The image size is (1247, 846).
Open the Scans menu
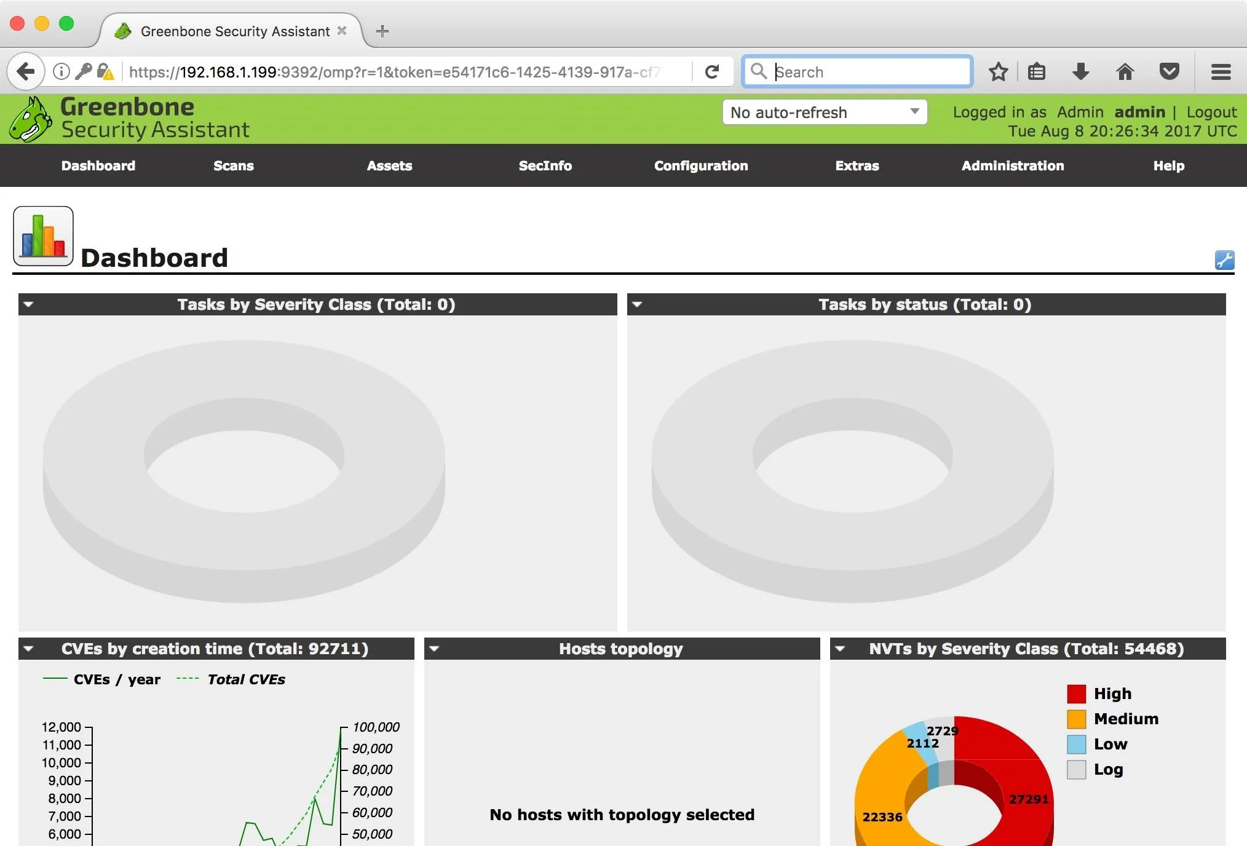pos(234,165)
